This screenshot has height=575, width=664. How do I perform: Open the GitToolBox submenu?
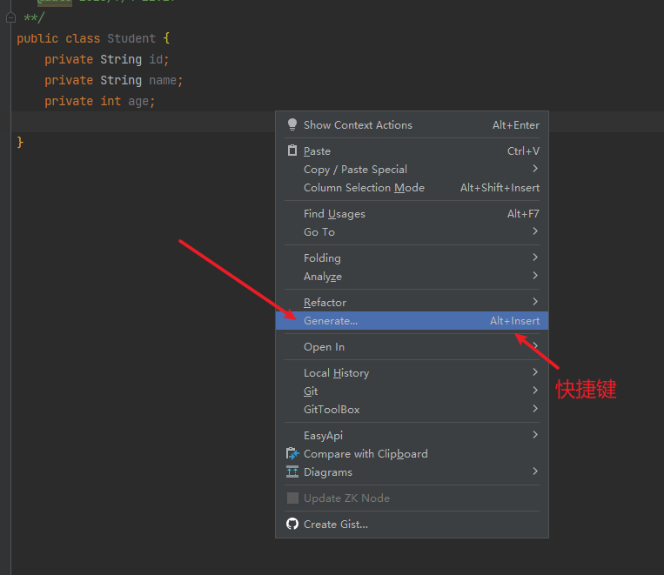332,409
